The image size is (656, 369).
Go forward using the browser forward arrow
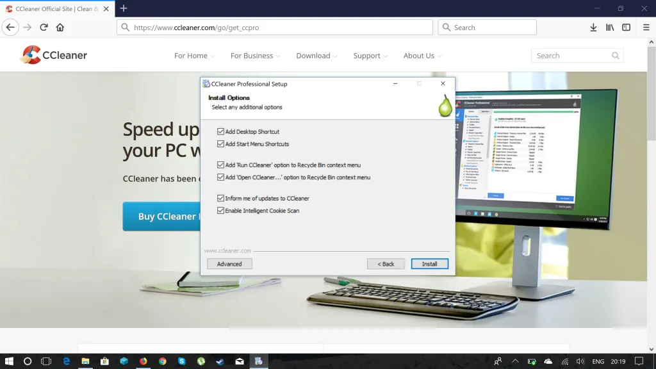[27, 28]
